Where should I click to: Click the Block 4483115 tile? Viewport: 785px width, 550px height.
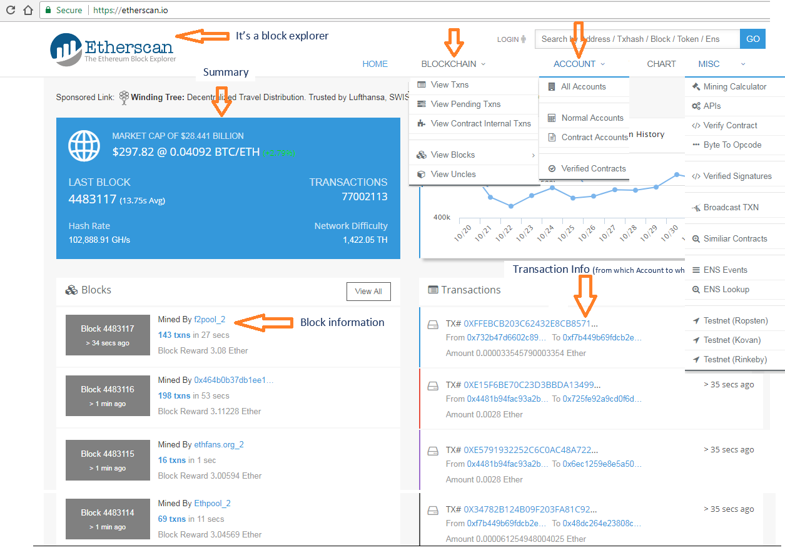tap(108, 460)
